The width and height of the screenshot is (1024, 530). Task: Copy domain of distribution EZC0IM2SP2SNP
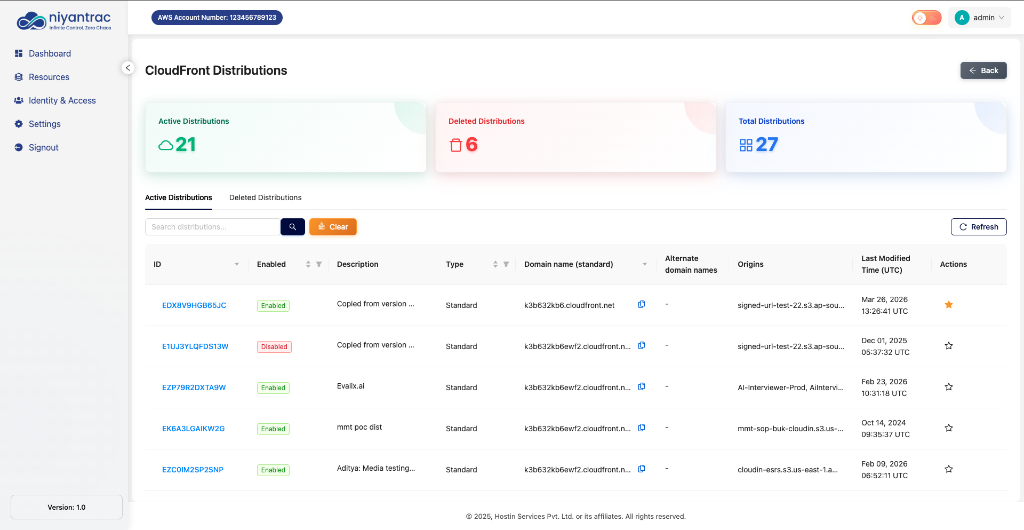pyautogui.click(x=642, y=469)
